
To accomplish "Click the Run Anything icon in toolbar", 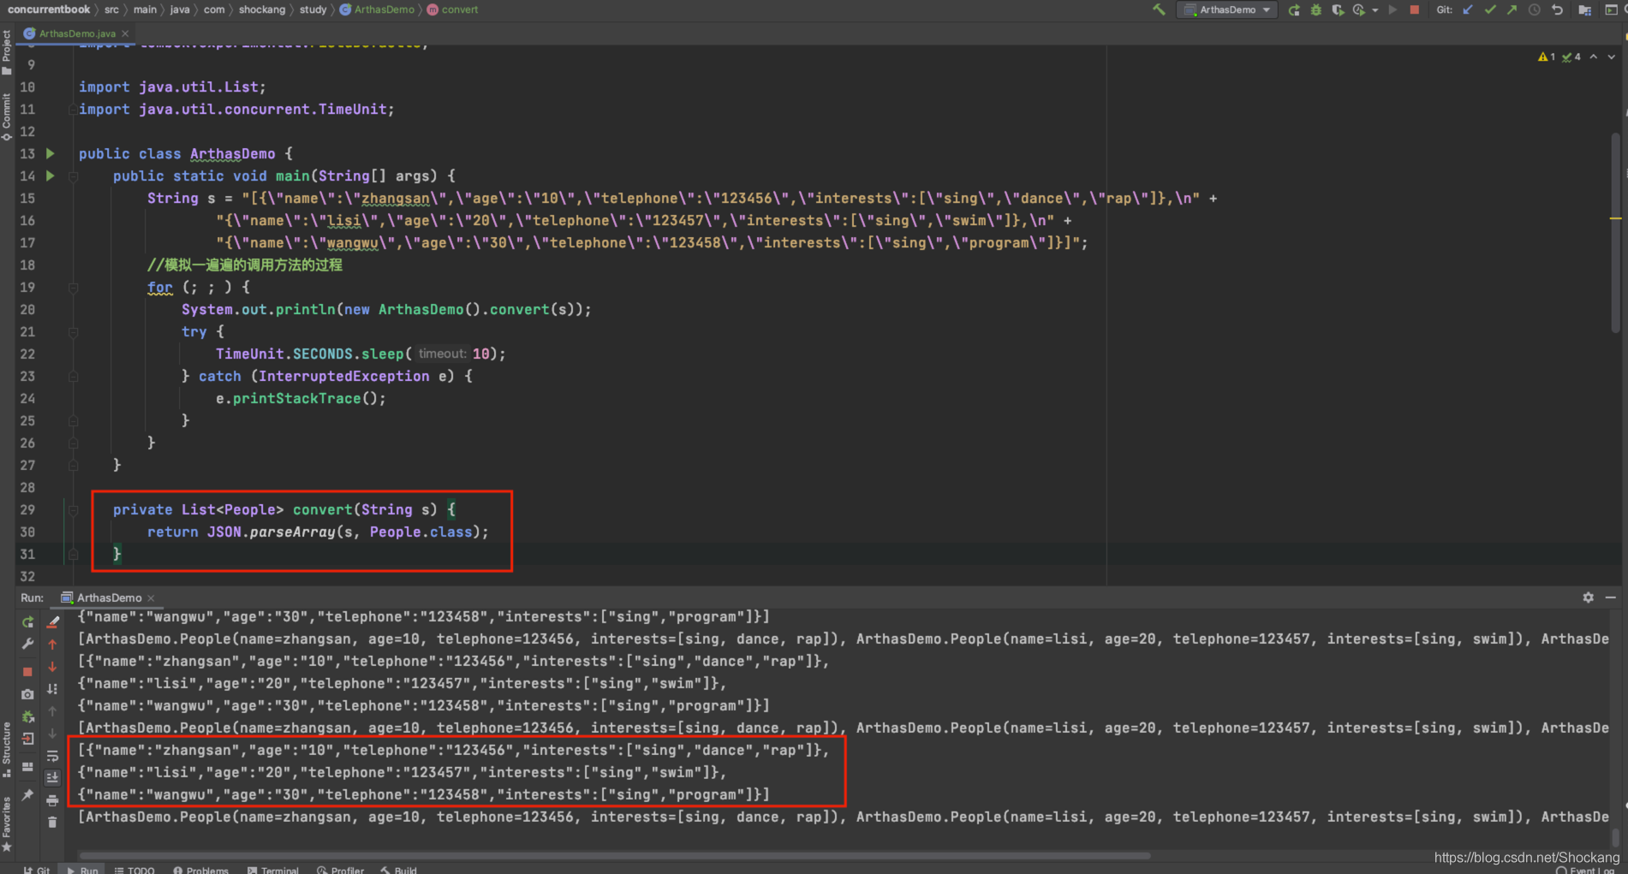I will click(1611, 10).
